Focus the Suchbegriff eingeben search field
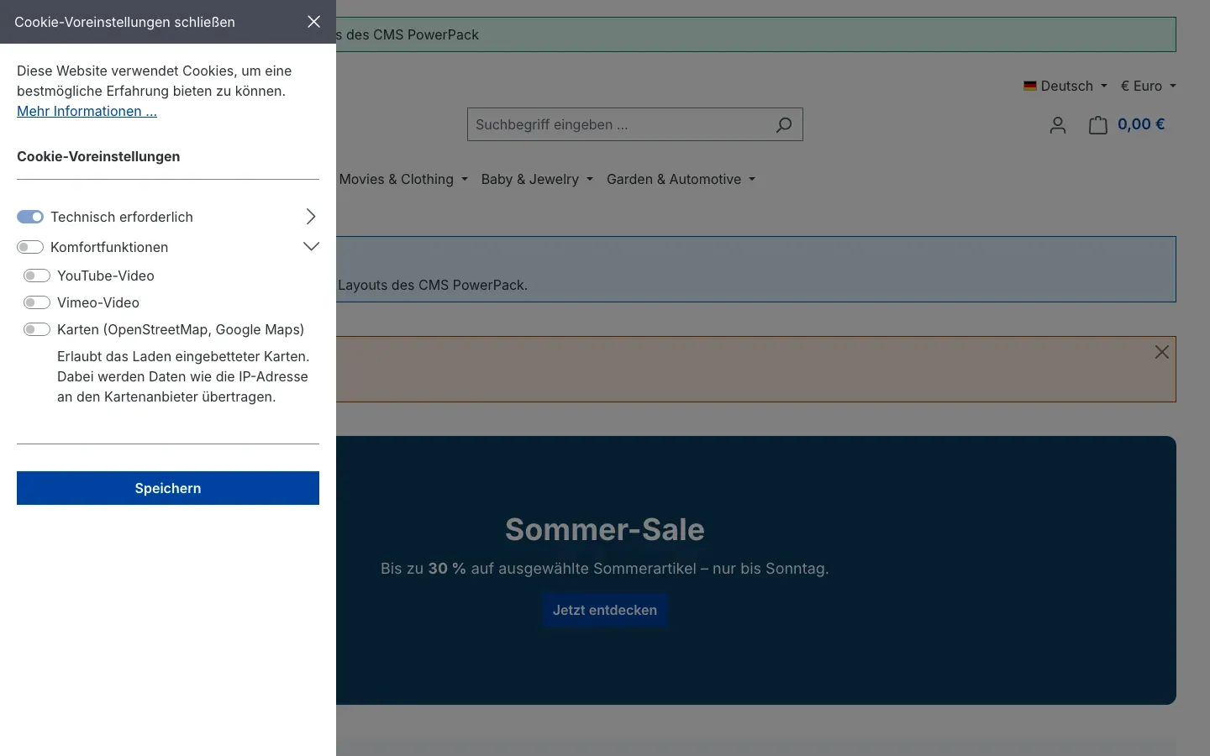The width and height of the screenshot is (1210, 756). (x=618, y=124)
